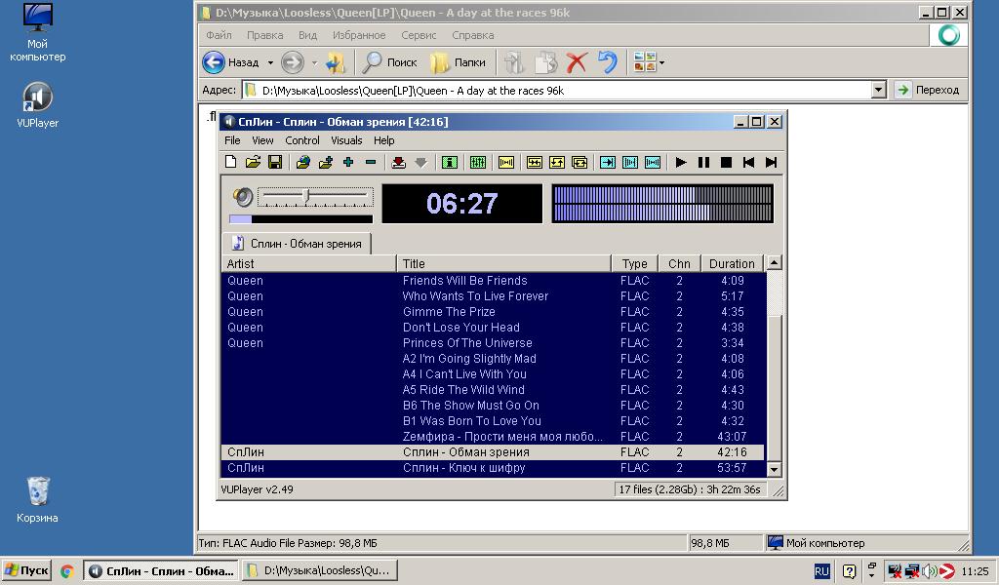The width and height of the screenshot is (999, 585).
Task: Click playlist scrollbar down arrow
Action: [x=774, y=470]
